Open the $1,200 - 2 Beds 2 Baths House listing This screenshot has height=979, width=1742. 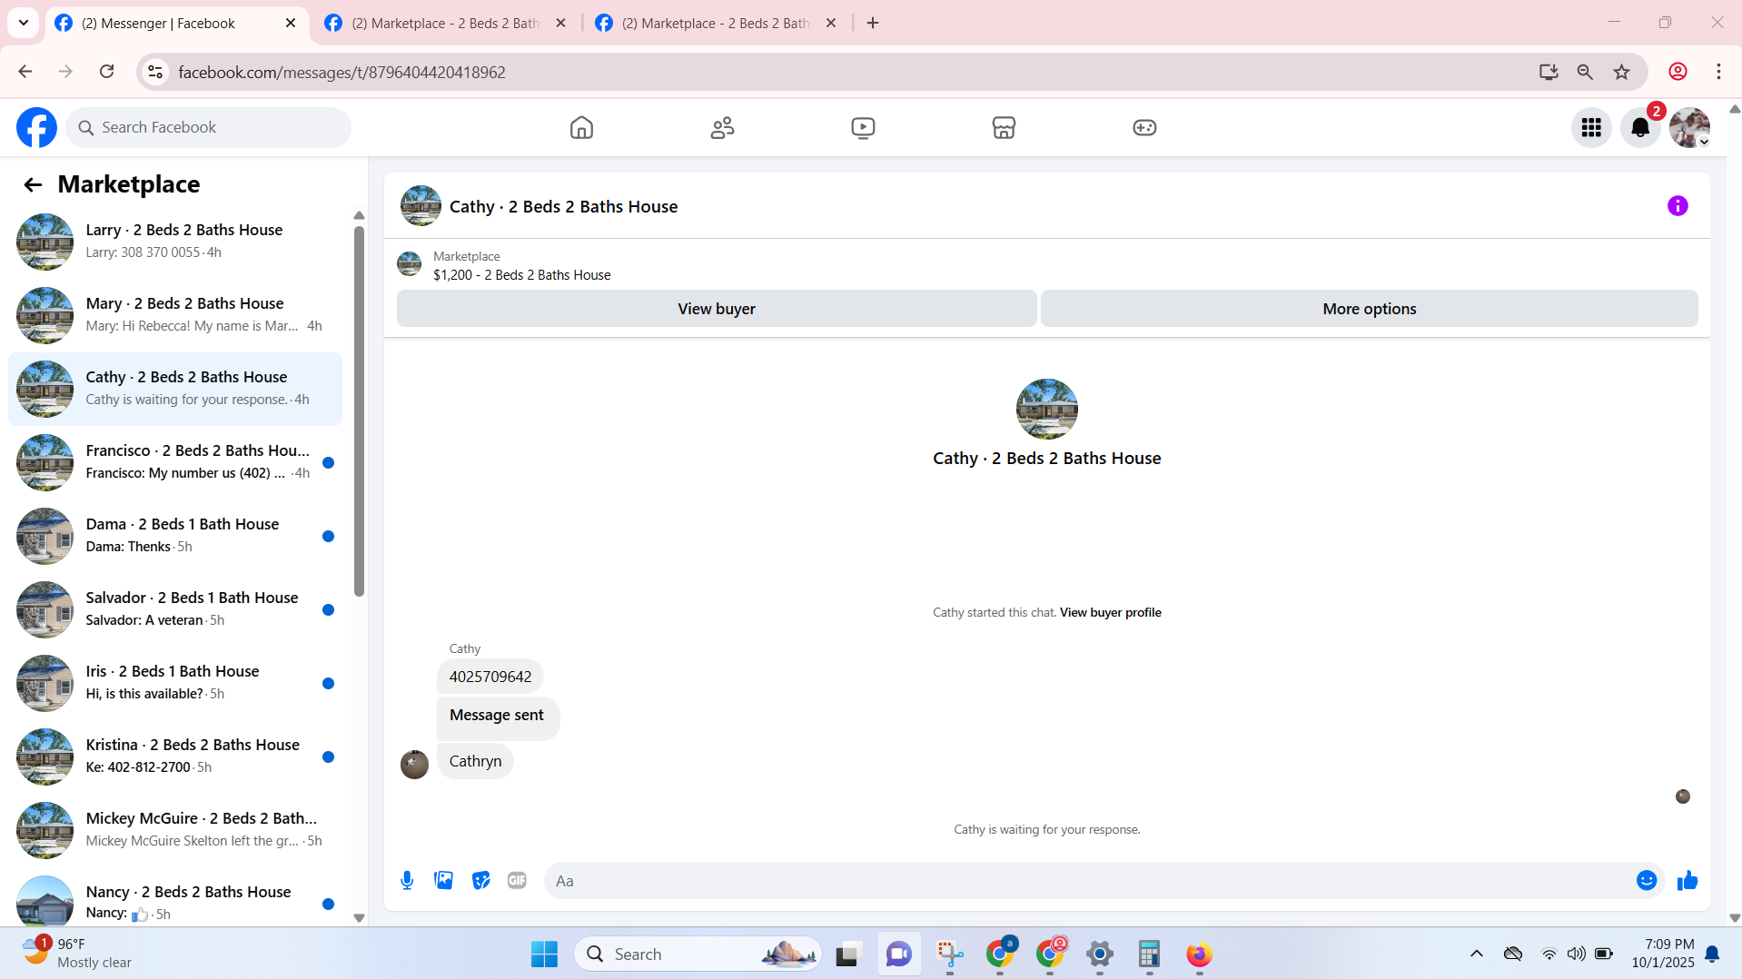tap(522, 275)
